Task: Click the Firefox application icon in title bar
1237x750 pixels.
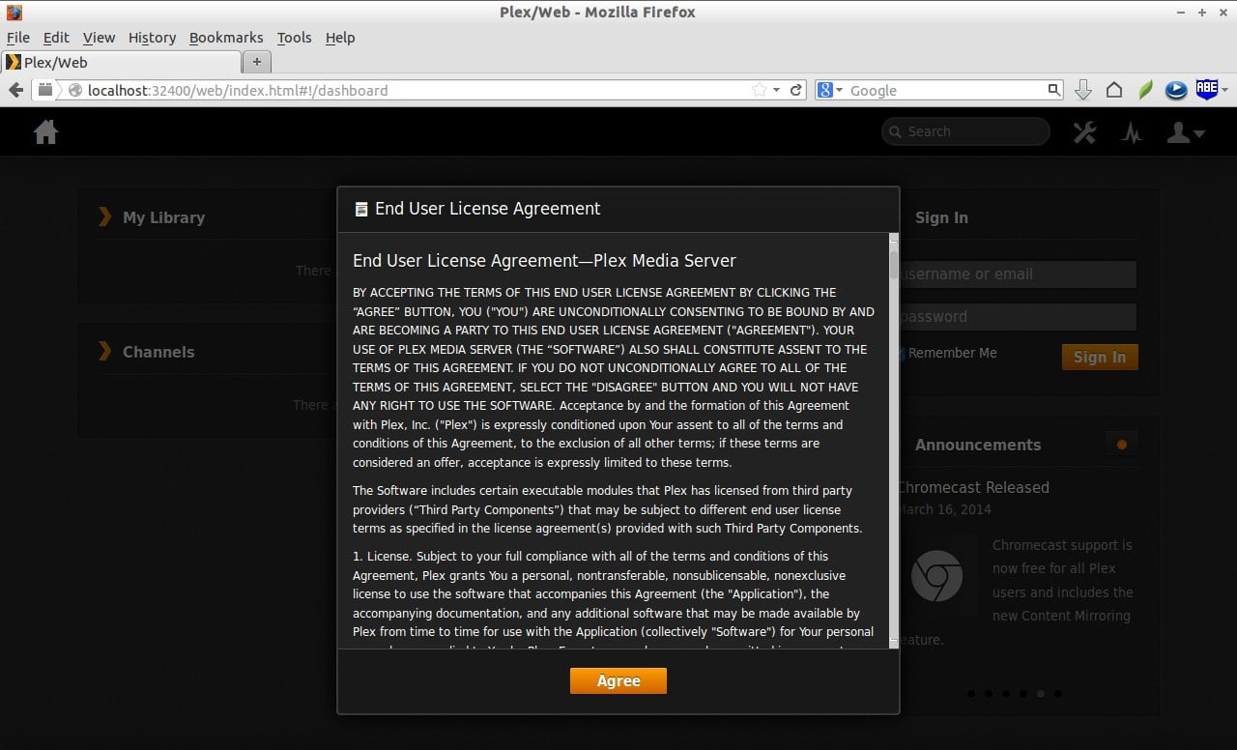Action: tap(14, 13)
